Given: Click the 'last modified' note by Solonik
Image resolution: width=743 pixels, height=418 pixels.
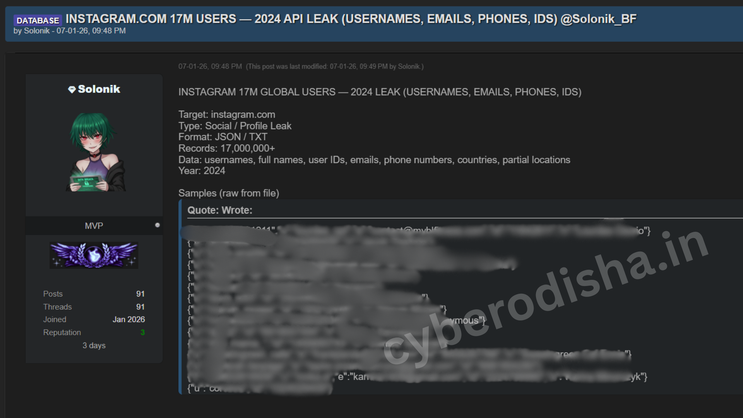Looking at the screenshot, I should 335,67.
